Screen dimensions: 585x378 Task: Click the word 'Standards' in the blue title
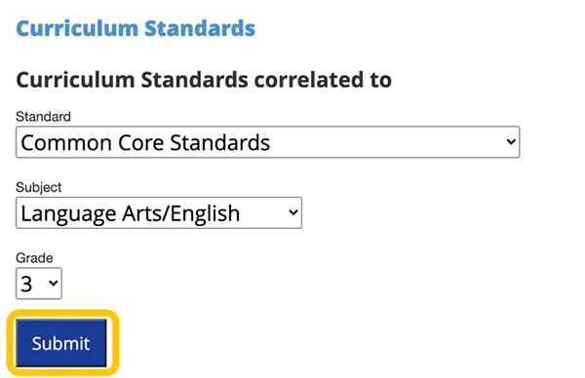(x=200, y=28)
